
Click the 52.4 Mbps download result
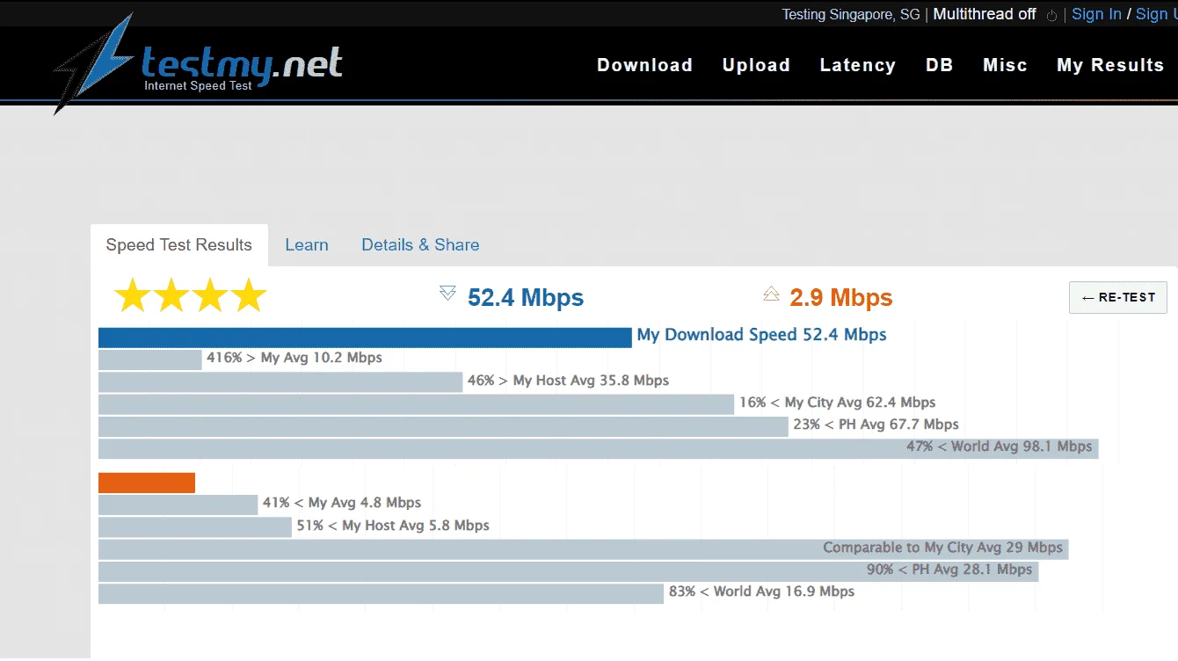526,298
